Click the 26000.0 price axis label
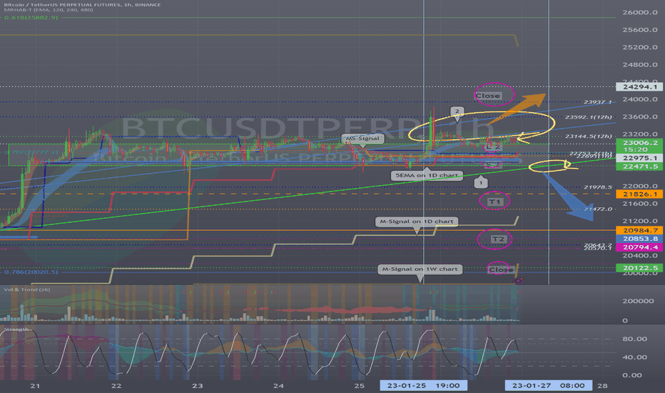This screenshot has height=393, width=665. pyautogui.click(x=639, y=12)
